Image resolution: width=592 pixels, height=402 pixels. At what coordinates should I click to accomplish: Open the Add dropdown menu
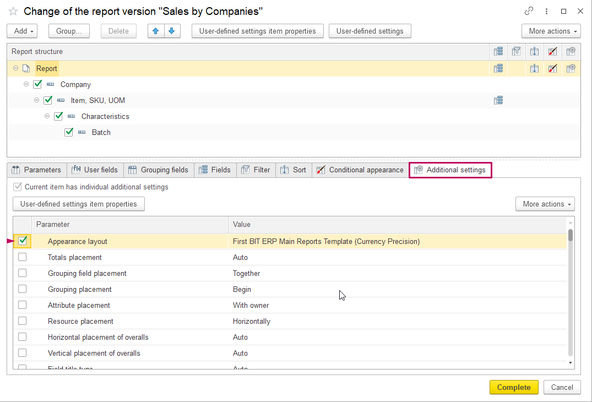click(22, 31)
